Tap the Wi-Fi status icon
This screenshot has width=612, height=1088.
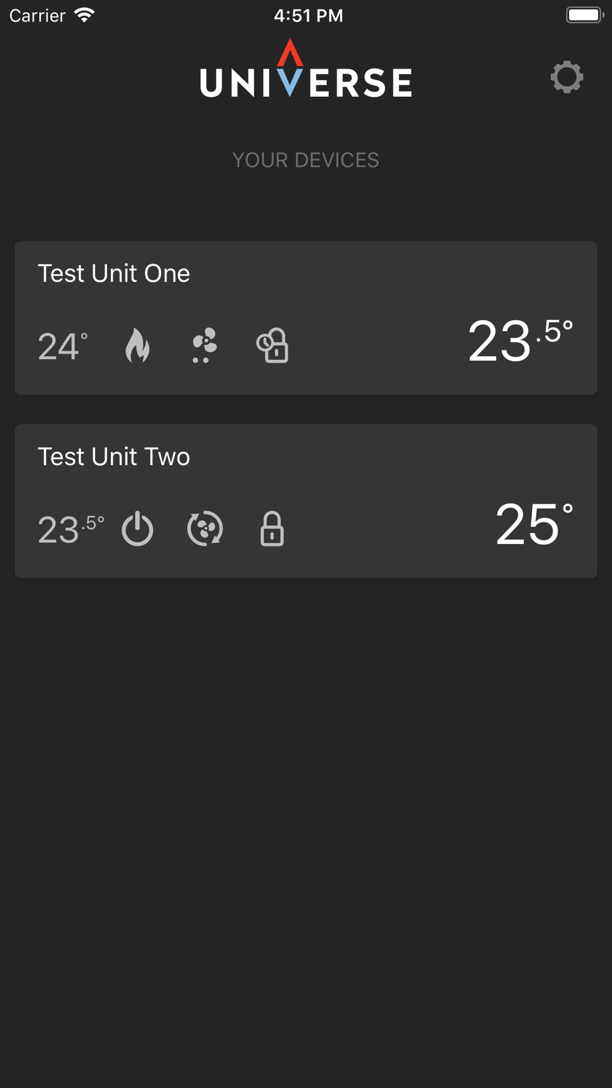pyautogui.click(x=84, y=15)
